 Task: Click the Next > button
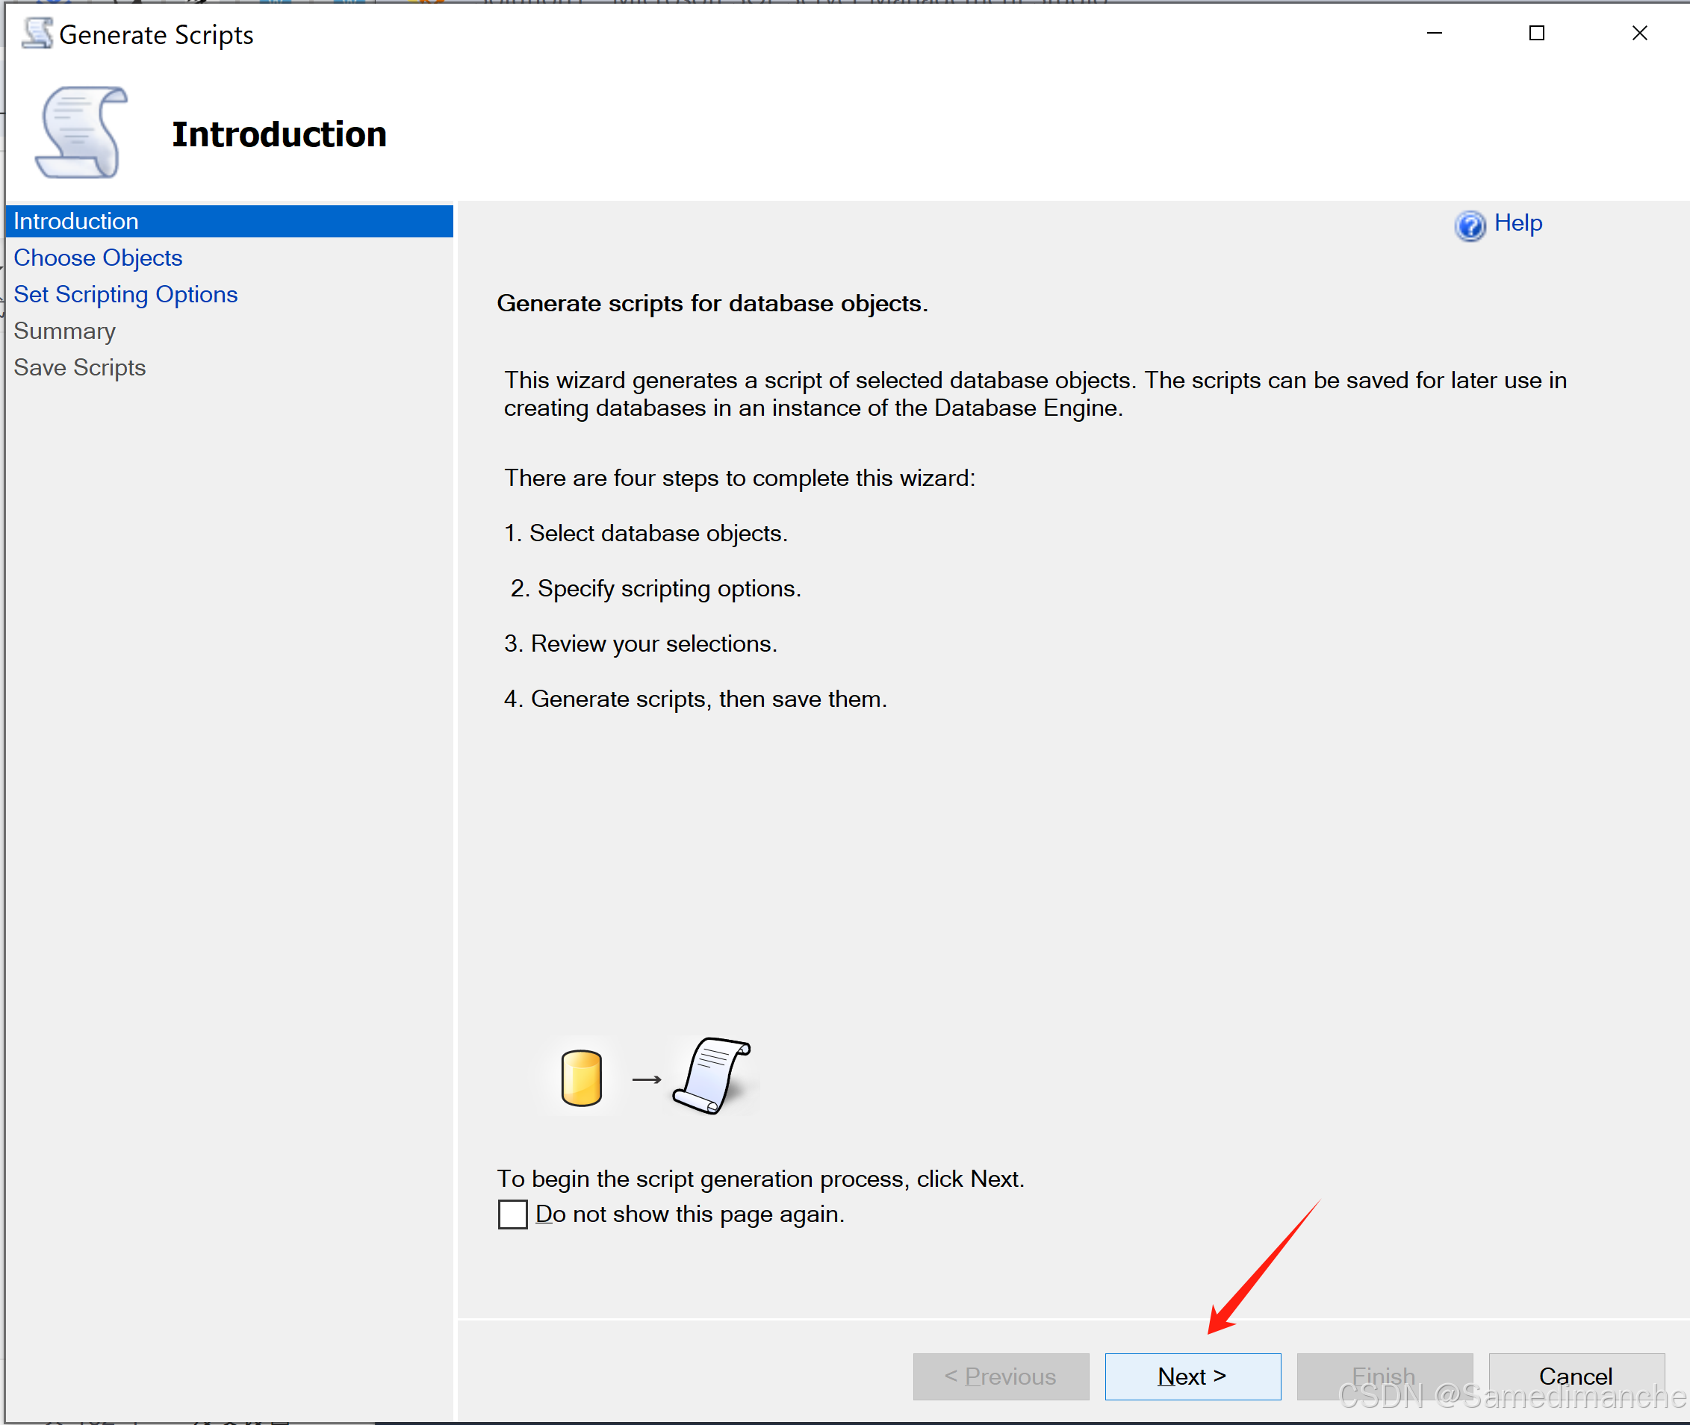(1193, 1376)
